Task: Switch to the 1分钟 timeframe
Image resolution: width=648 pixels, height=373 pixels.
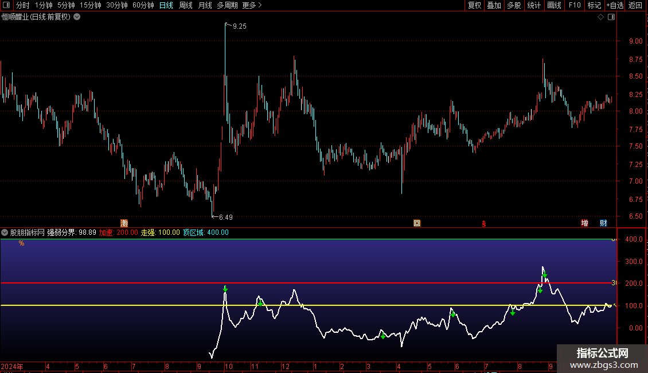Action: pyautogui.click(x=44, y=5)
